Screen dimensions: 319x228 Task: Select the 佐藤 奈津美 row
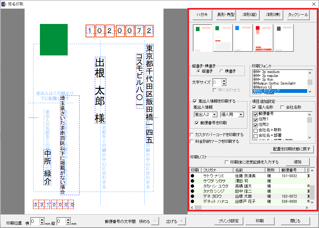(249, 176)
